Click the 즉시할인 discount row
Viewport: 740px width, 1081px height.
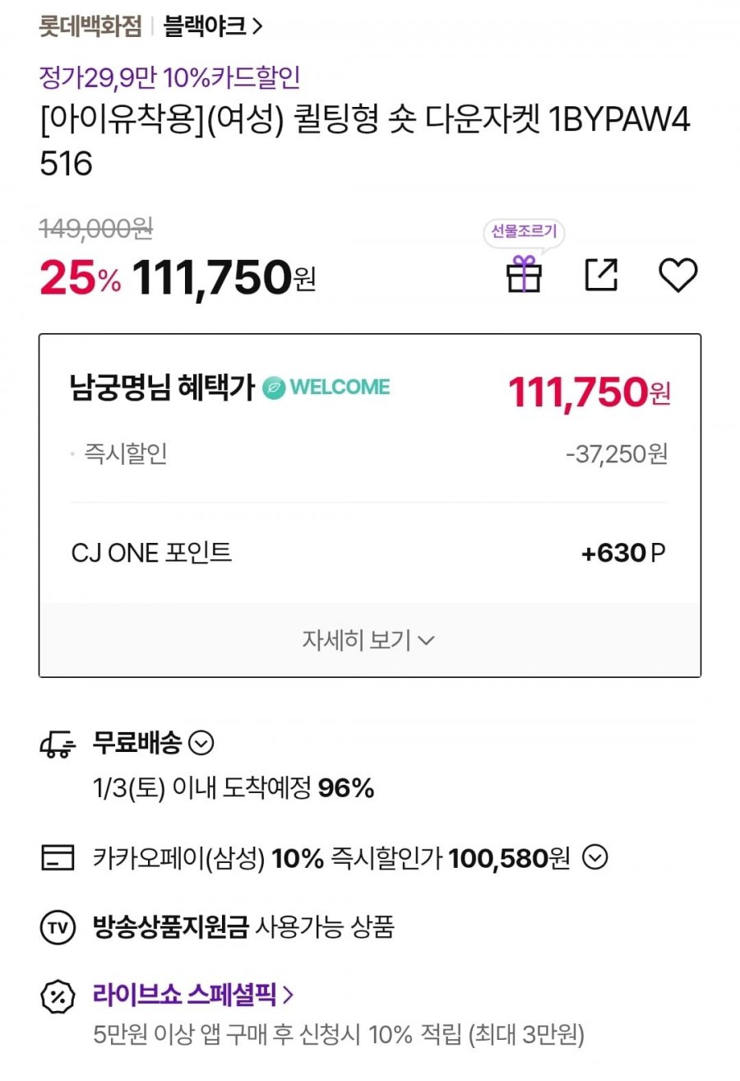pos(369,453)
